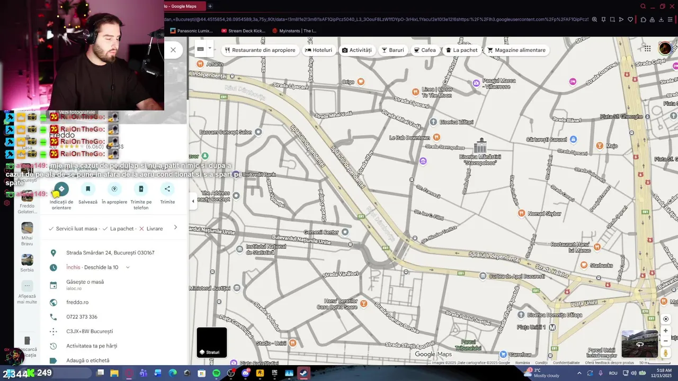Image resolution: width=678 pixels, height=381 pixels.
Task: Open Panasonic Lumix bookmark
Action: [x=192, y=31]
